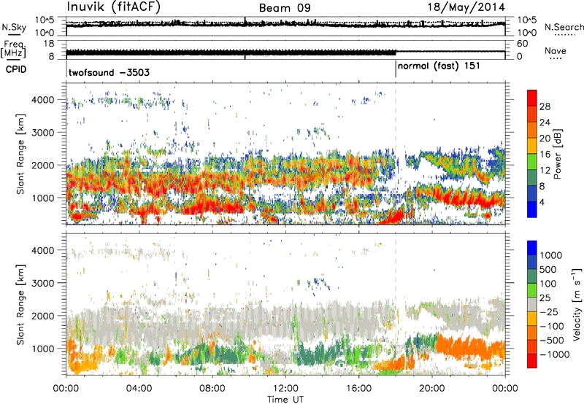Click the '-1000' tick on velocity colorbar
The height and width of the screenshot is (404, 584).
tap(555, 354)
